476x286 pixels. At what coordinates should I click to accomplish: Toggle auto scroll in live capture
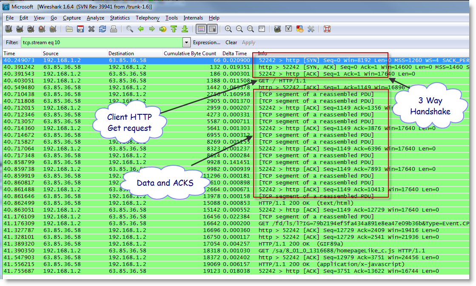click(x=212, y=29)
